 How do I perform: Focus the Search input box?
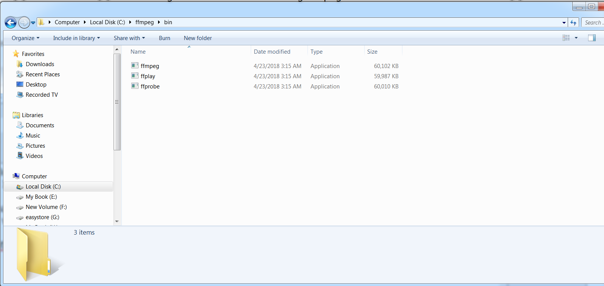pos(593,23)
